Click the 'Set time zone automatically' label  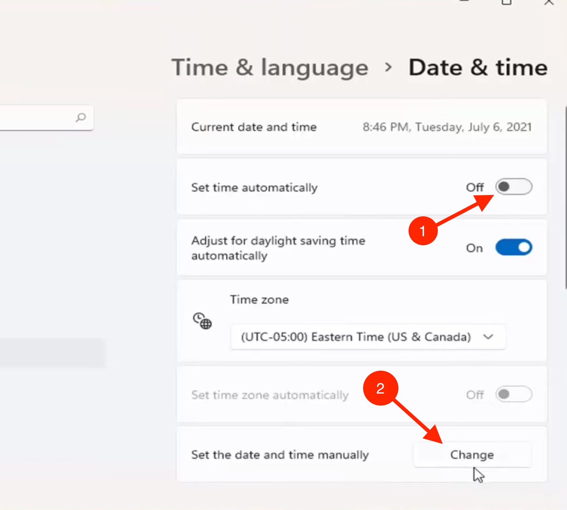270,395
